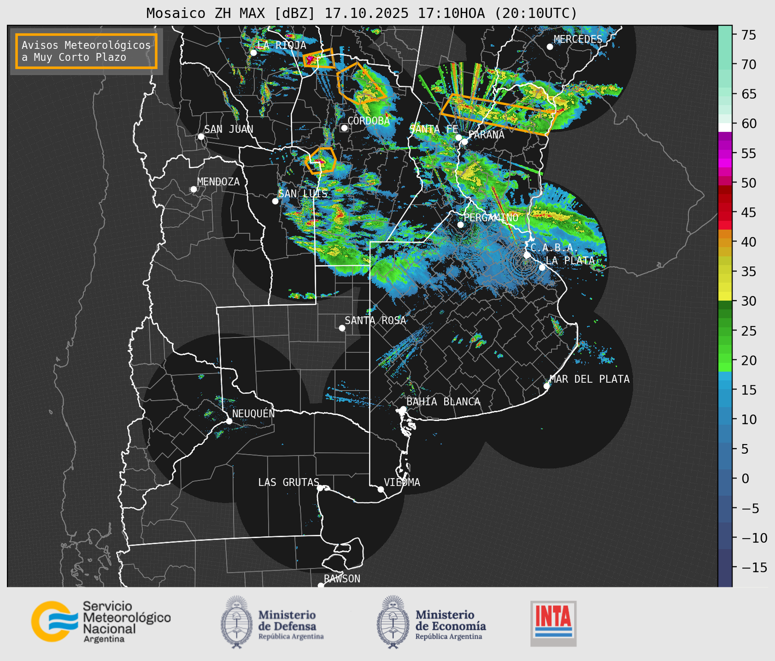Click the Santa Fe city label

(434, 129)
